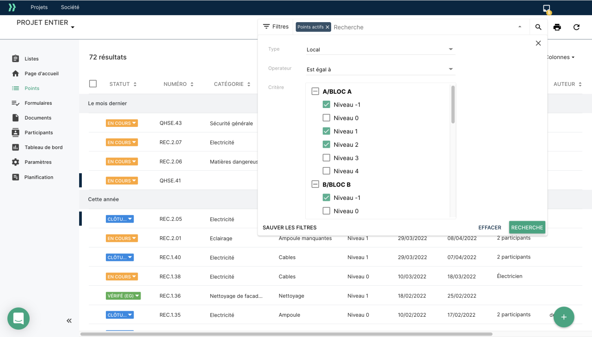The width and height of the screenshot is (592, 337).
Task: Open the chat support bubble icon
Action: pyautogui.click(x=18, y=319)
